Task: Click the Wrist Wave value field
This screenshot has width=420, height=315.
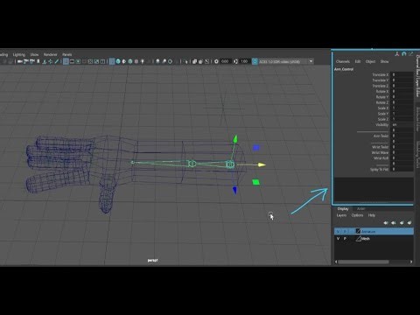Action: click(402, 152)
